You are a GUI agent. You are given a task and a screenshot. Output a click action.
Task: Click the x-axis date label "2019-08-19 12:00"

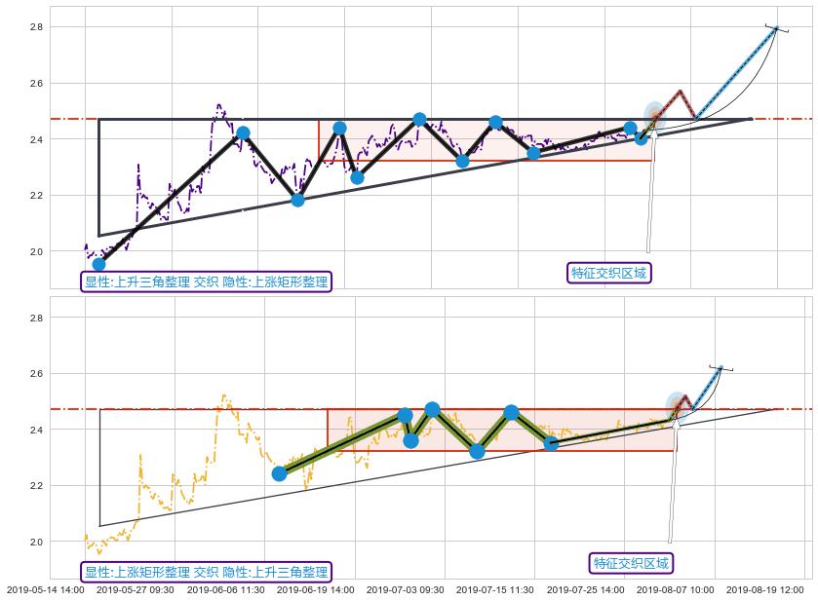[764, 589]
